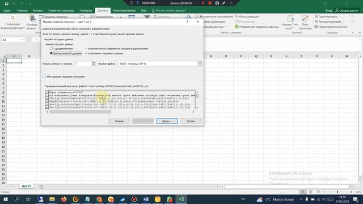This screenshot has height=204, width=363.
Task: Click Group (Группировать) in ribbon
Action: point(328,16)
